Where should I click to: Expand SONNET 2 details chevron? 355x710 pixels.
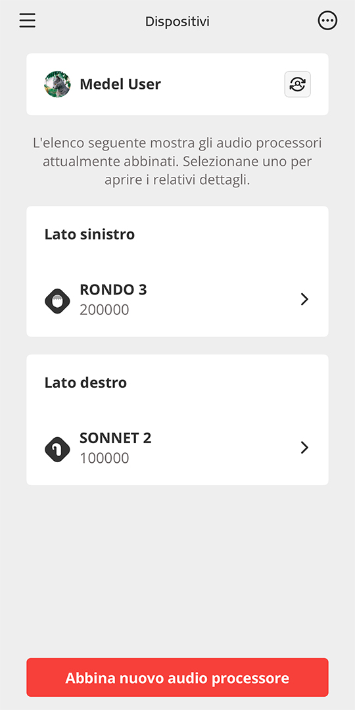(x=304, y=448)
